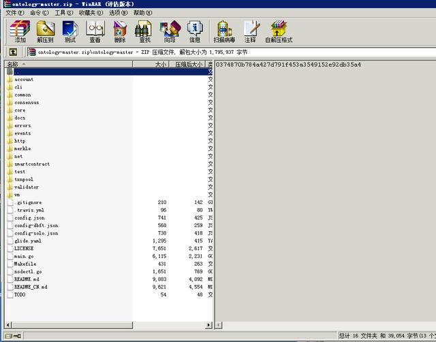Click the archive icon in address bar

(32, 52)
